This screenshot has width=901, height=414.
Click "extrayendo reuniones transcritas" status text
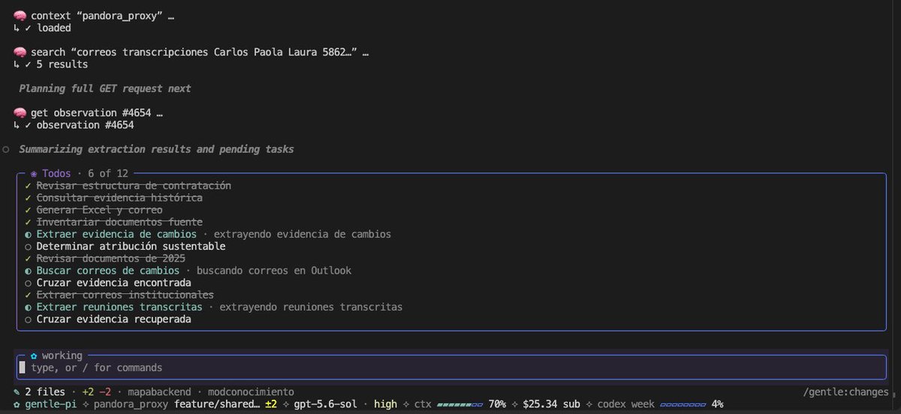(311, 307)
